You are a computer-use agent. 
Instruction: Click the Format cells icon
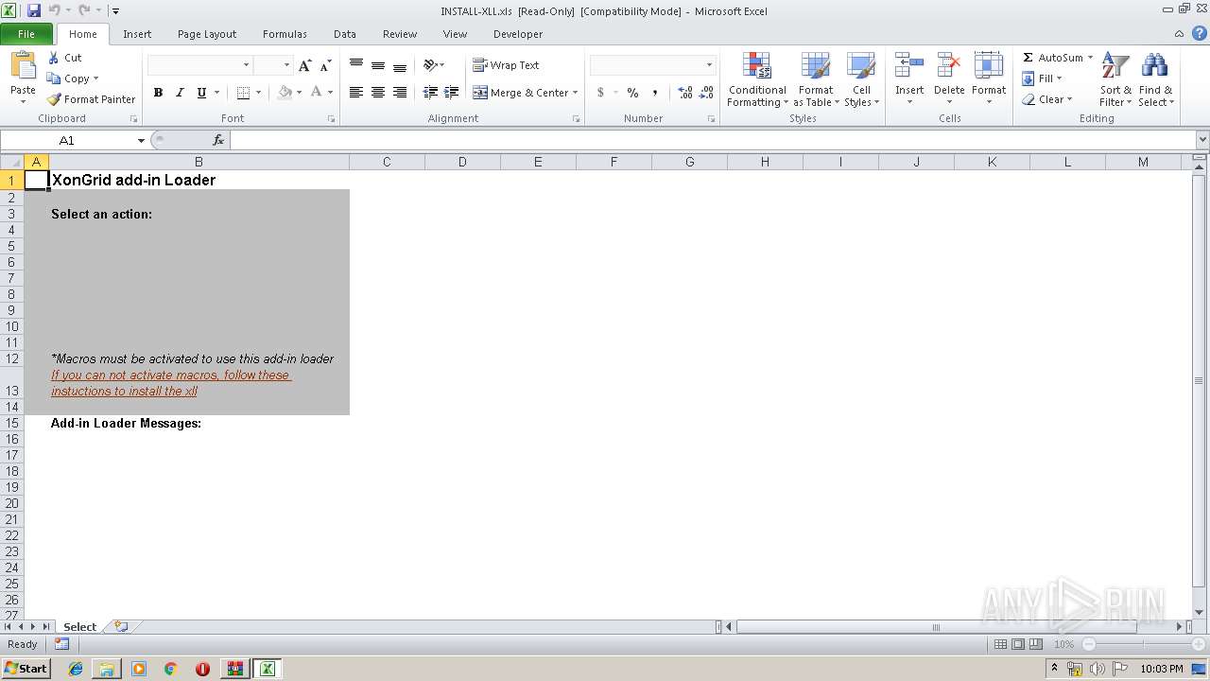coord(989,66)
